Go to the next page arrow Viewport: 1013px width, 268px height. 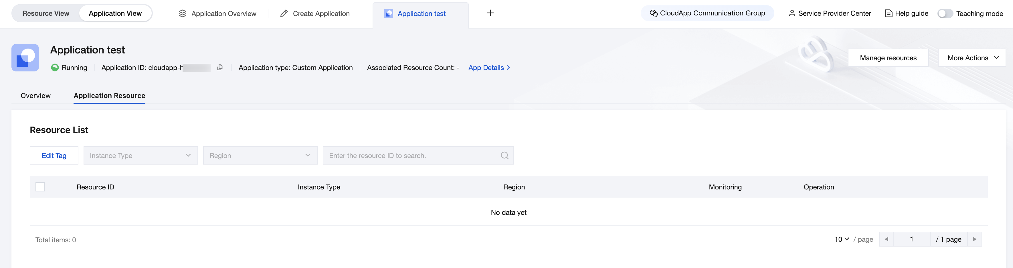click(x=974, y=239)
